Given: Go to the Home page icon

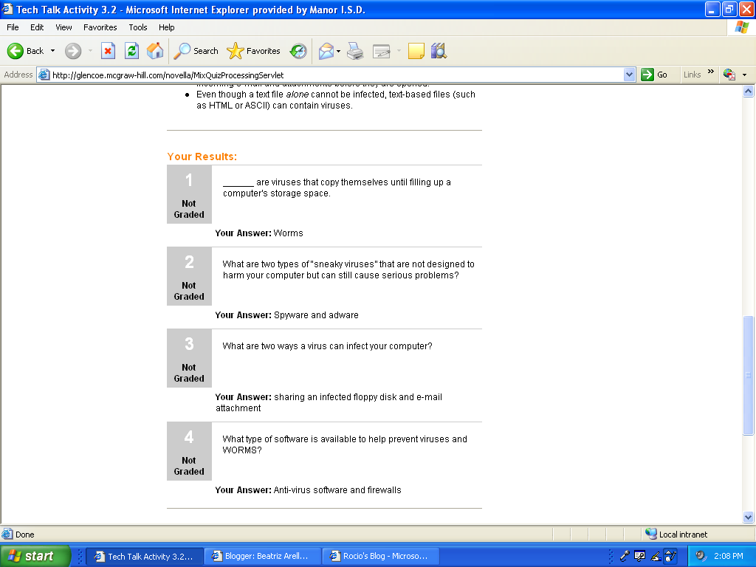Looking at the screenshot, I should (155, 51).
